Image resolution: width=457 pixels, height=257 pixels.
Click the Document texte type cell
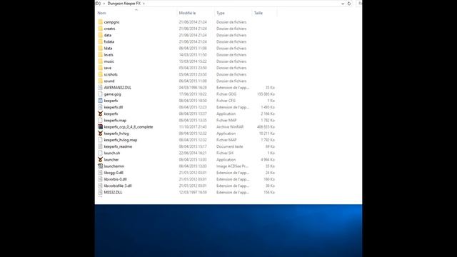click(x=229, y=146)
